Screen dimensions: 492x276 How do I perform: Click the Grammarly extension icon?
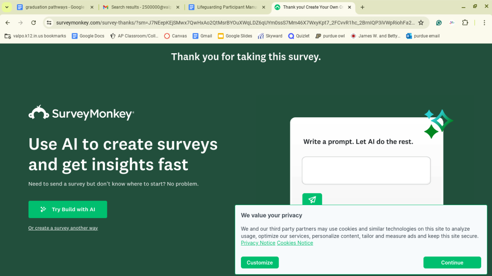coord(439,23)
